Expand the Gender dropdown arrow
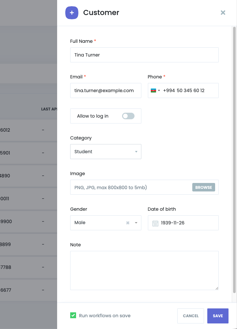This screenshot has width=237, height=329. pyautogui.click(x=136, y=223)
